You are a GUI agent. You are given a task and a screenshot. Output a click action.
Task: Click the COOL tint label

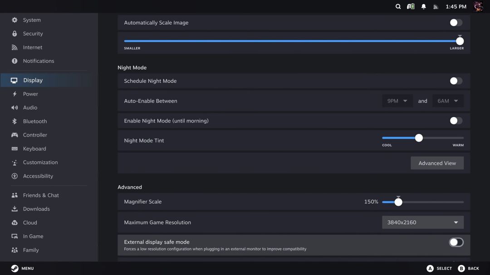(387, 145)
